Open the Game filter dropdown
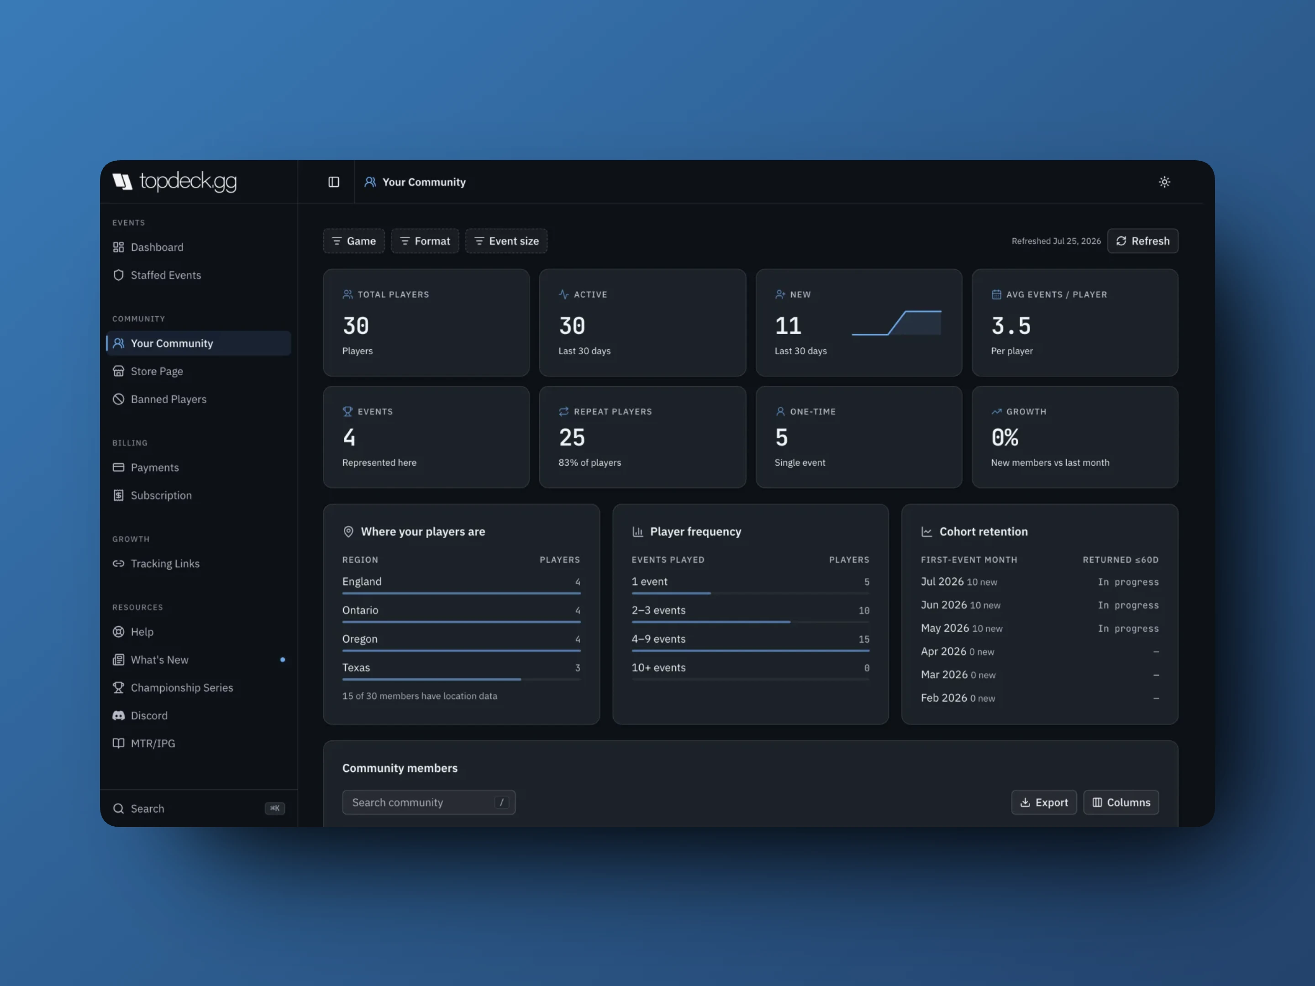The width and height of the screenshot is (1315, 986). (x=354, y=241)
